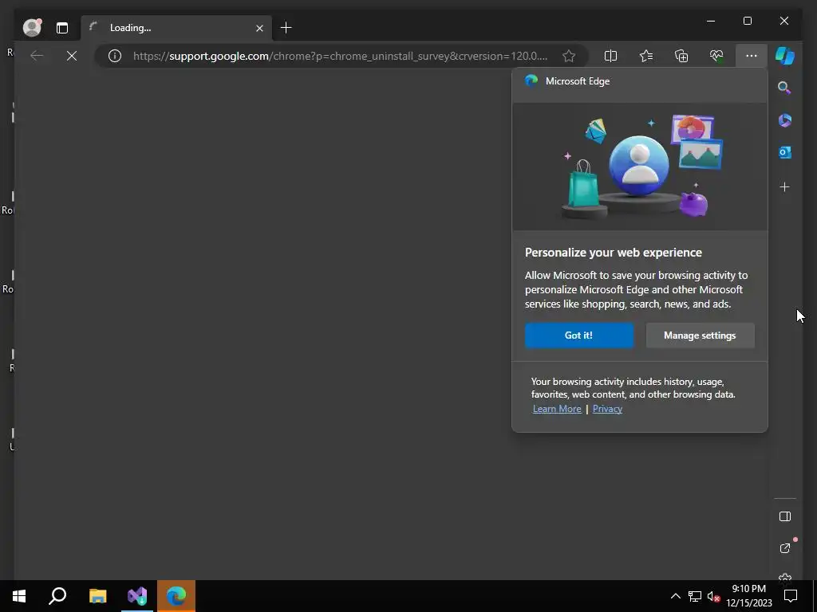Open taskbar Search
Image resolution: width=817 pixels, height=612 pixels.
click(x=57, y=596)
